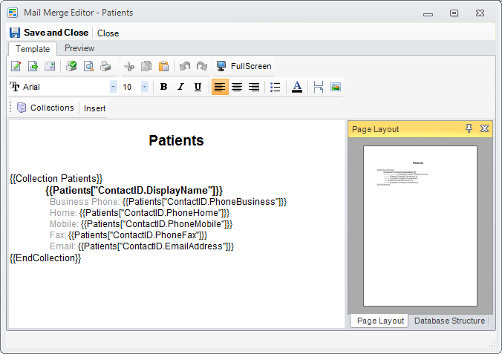
Task: Open print preview with magnifier icon
Action: click(88, 66)
